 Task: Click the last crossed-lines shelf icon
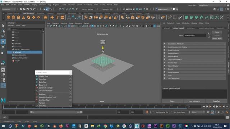222,18
